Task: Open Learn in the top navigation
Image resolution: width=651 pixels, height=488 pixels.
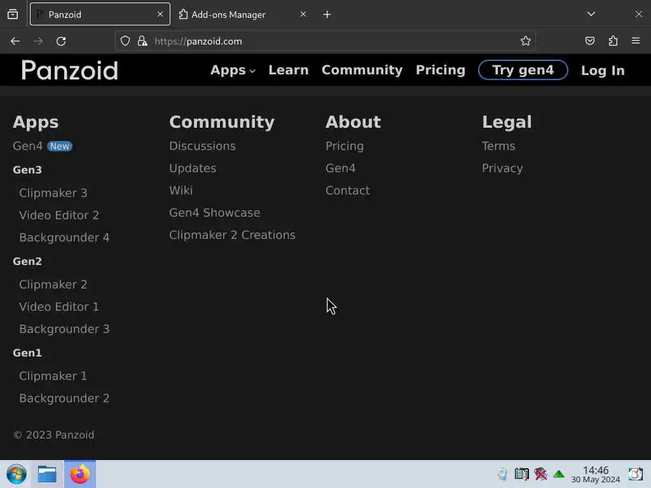Action: 289,70
